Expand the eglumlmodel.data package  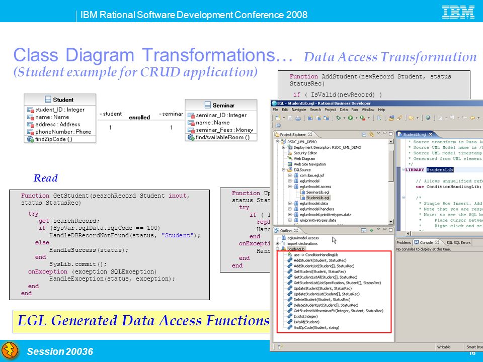point(290,203)
